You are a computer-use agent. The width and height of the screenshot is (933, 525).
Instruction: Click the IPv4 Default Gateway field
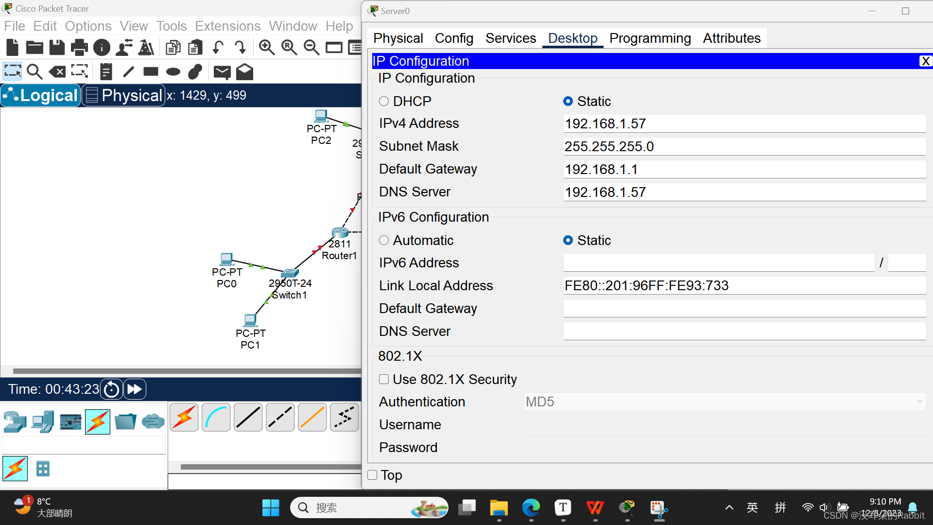pyautogui.click(x=744, y=169)
